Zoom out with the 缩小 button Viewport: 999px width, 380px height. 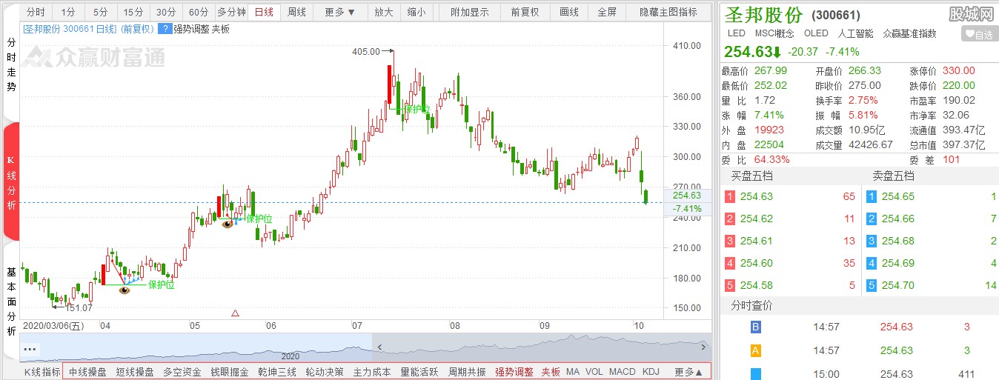416,12
